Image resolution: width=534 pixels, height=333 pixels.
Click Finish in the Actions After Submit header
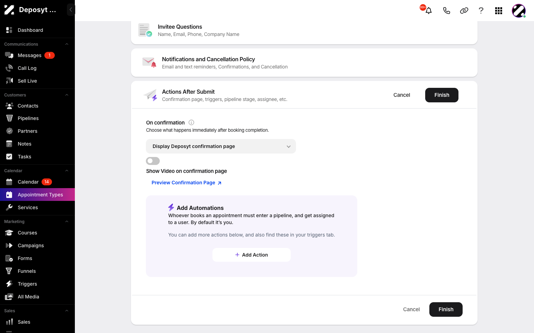click(x=442, y=95)
